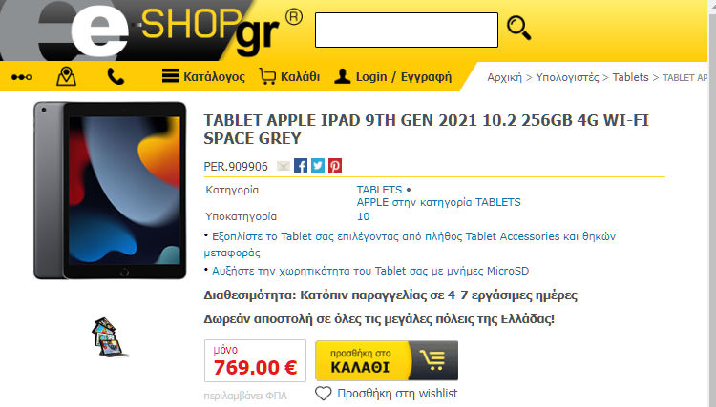Open the store locations map pin icon
The height and width of the screenshot is (407, 716).
[x=66, y=76]
